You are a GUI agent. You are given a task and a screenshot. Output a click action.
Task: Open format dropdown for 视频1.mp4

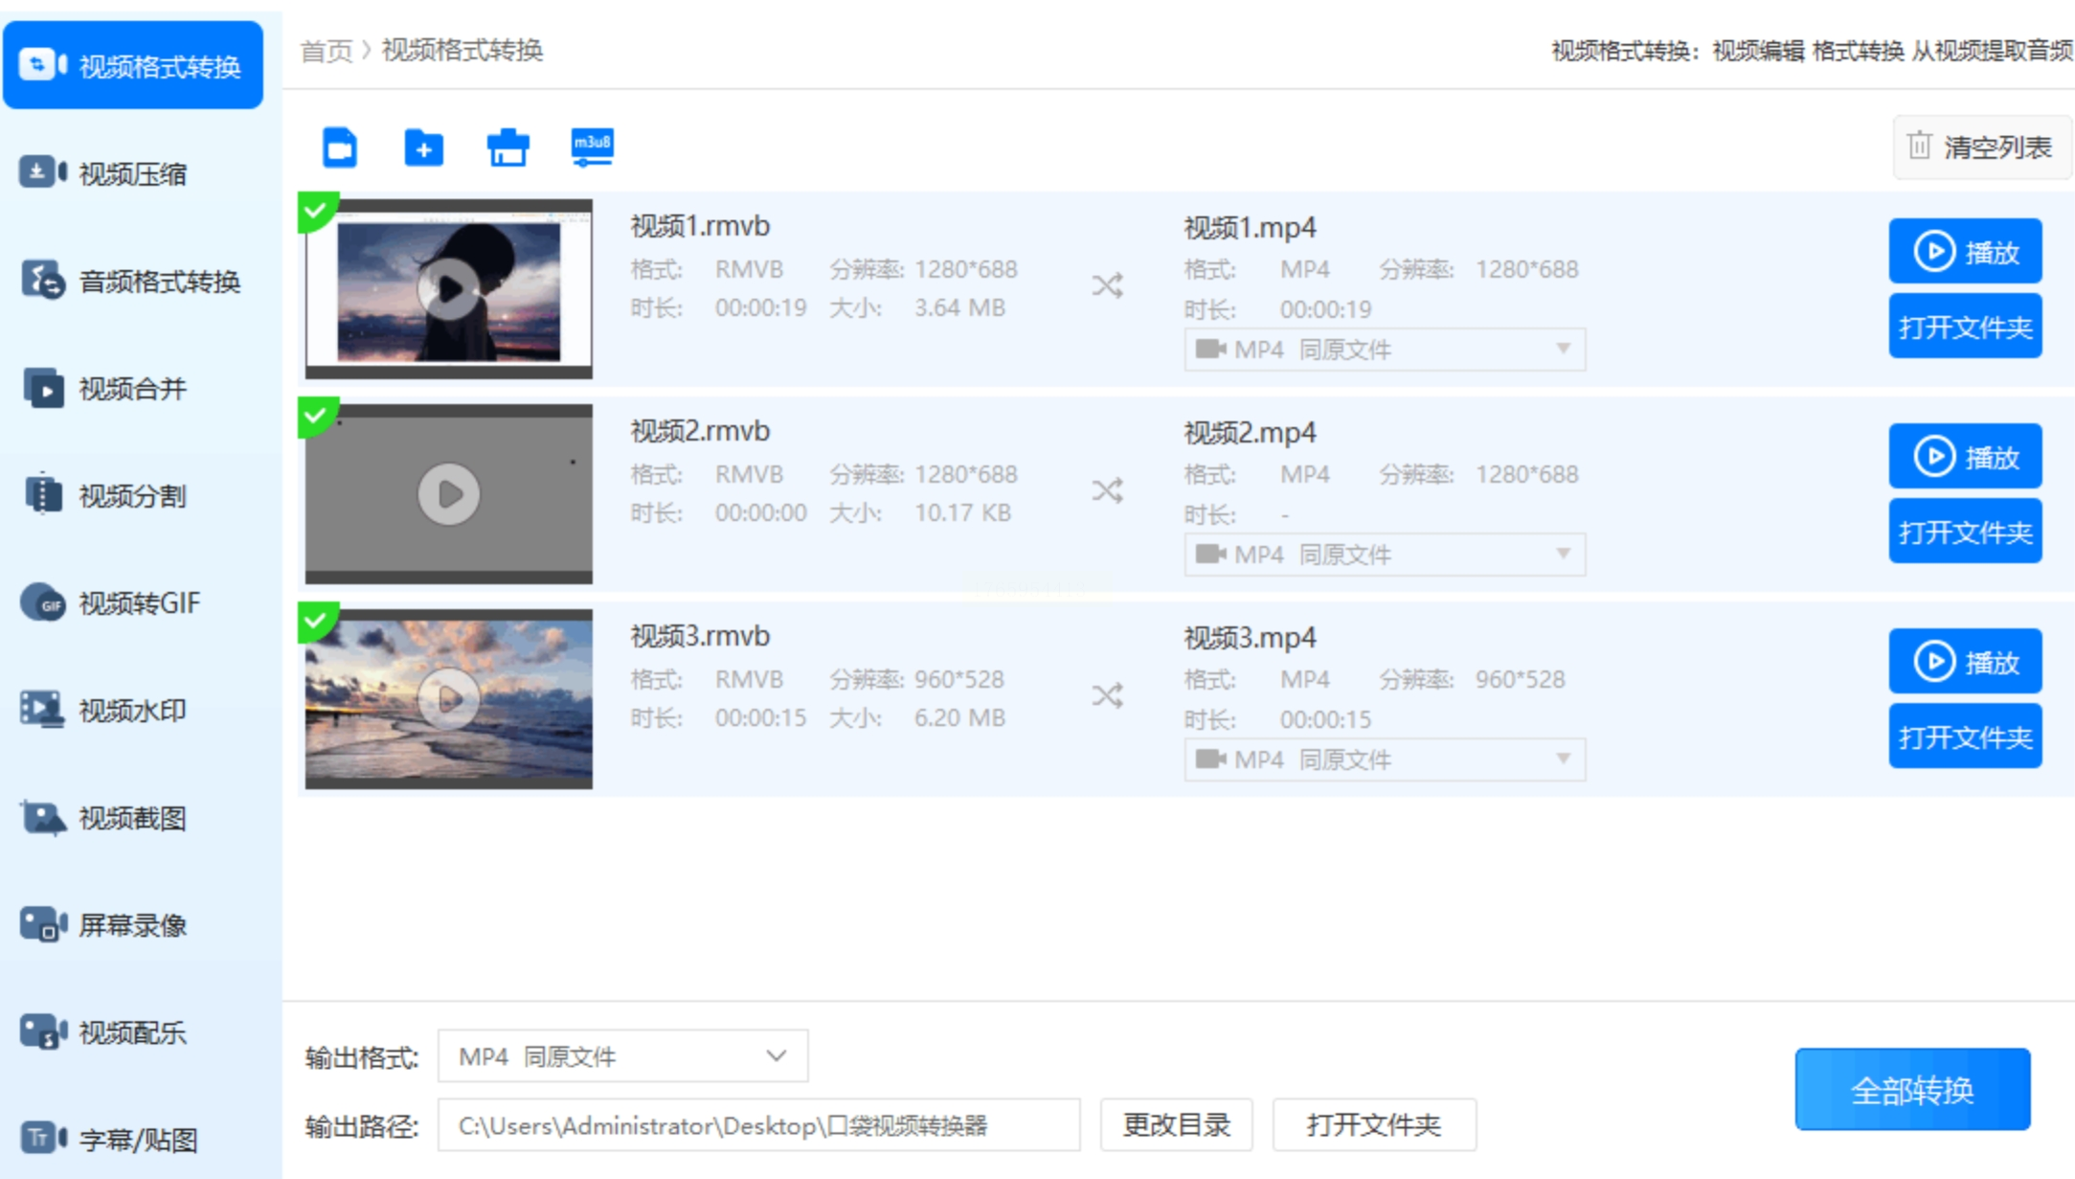click(1384, 350)
